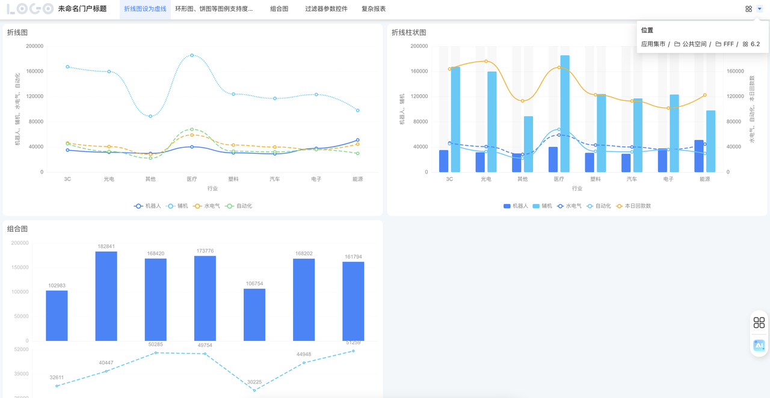Image resolution: width=770 pixels, height=398 pixels.
Task: Toggle 本日回款数 legend in line-bar chart
Action: (x=633, y=206)
